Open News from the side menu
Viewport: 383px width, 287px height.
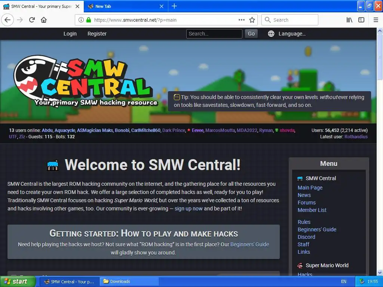pos(304,195)
